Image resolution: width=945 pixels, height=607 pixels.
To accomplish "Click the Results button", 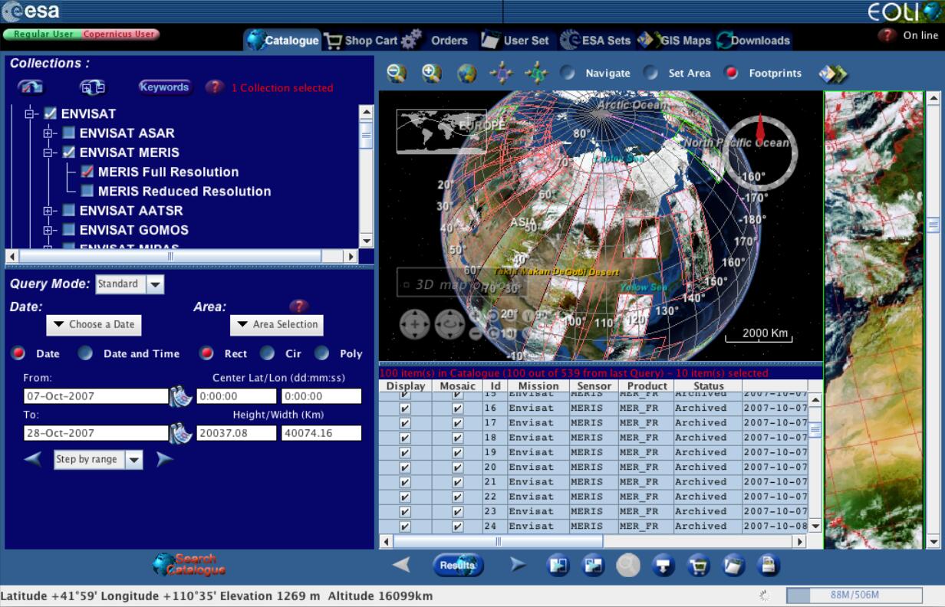I will (458, 566).
